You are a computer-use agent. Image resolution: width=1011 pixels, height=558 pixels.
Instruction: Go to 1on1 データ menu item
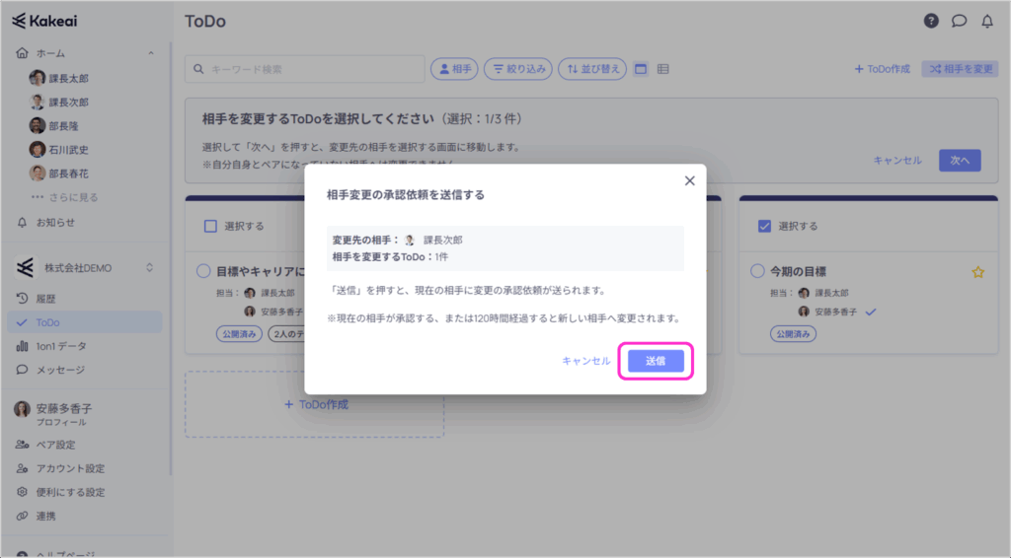tap(59, 346)
